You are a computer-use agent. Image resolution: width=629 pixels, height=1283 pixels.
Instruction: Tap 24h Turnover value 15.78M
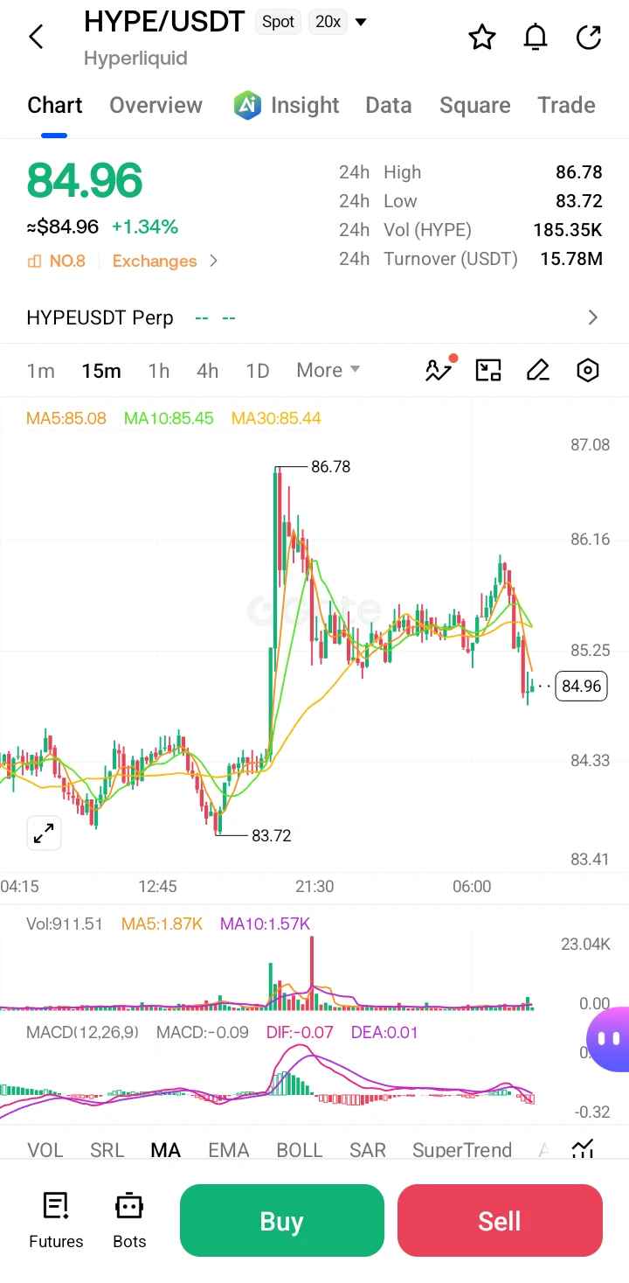point(571,259)
